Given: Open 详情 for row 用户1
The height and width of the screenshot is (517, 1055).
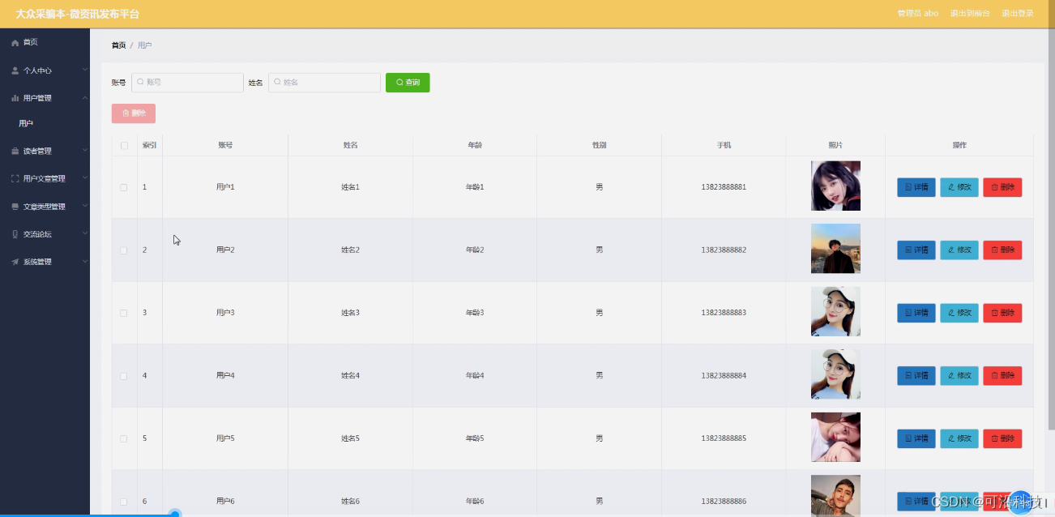Looking at the screenshot, I should (x=916, y=187).
